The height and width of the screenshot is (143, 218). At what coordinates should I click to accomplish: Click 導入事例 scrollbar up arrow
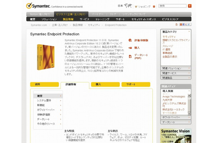coord(189,95)
